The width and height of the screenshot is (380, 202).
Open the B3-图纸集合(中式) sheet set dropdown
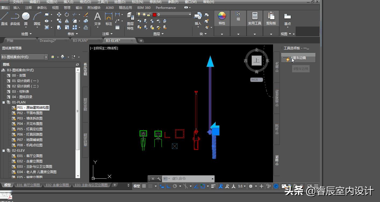[x=46, y=57]
